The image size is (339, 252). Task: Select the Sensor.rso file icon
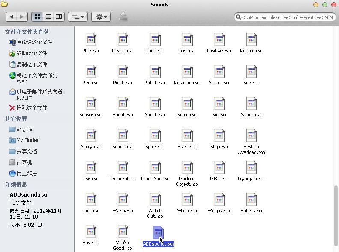click(91, 104)
